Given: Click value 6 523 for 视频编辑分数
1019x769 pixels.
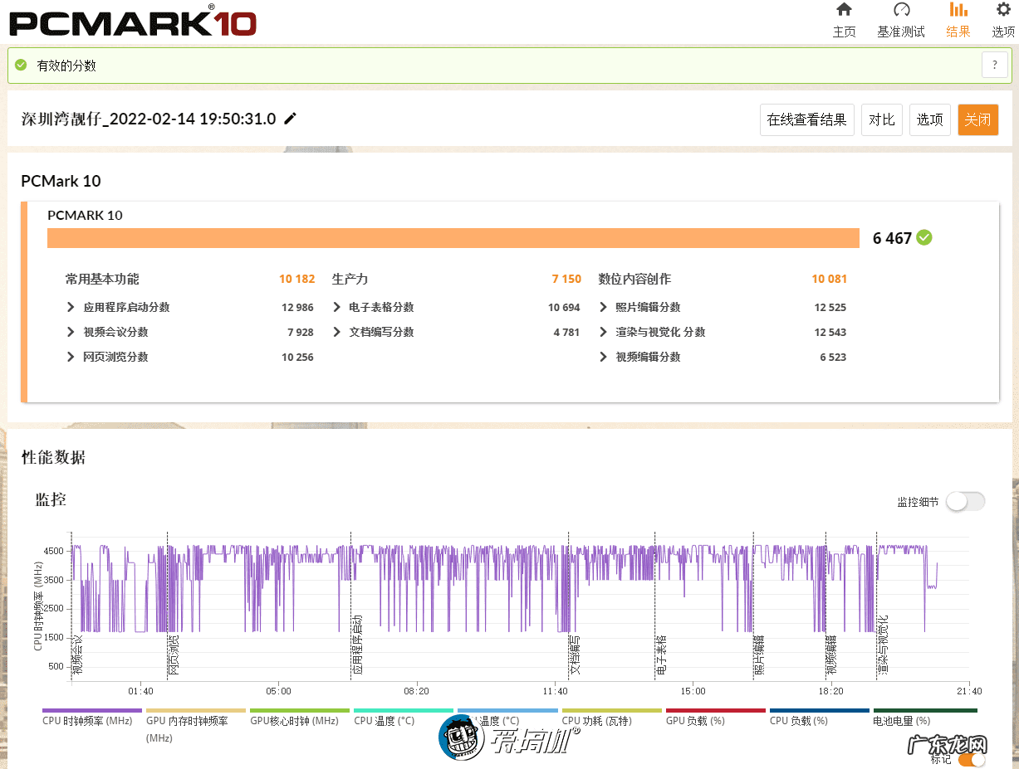Looking at the screenshot, I should pyautogui.click(x=833, y=357).
